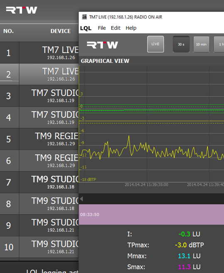Select device row 5 TM9 REGIE
The height and width of the screenshot is (273, 224).
point(39,139)
